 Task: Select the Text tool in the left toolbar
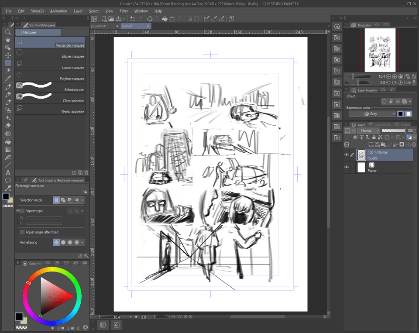pyautogui.click(x=7, y=173)
